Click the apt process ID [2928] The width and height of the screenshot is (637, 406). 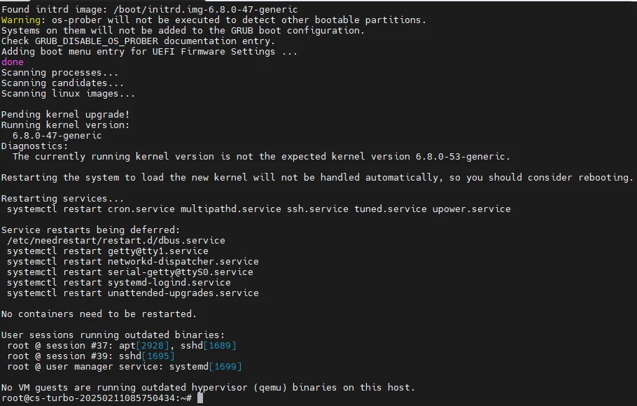click(x=155, y=345)
